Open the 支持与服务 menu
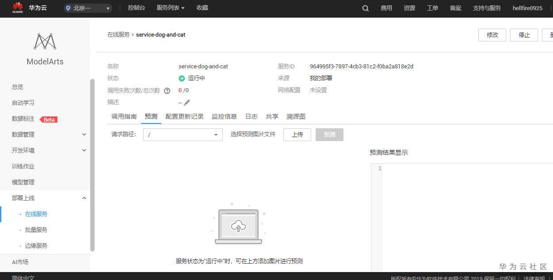The image size is (553, 280). click(487, 8)
